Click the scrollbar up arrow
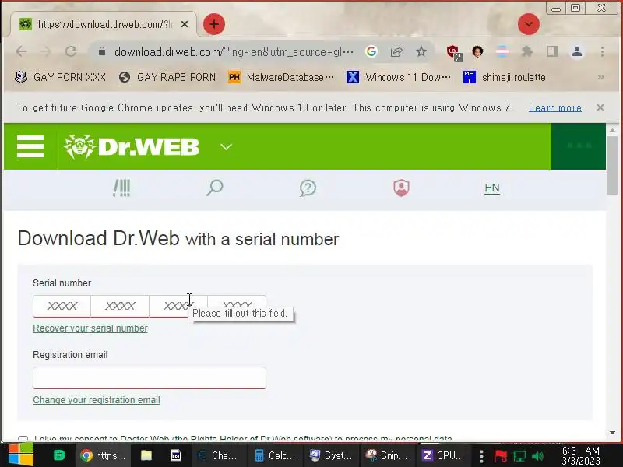Screen dimensions: 623x467 pyautogui.click(x=612, y=130)
